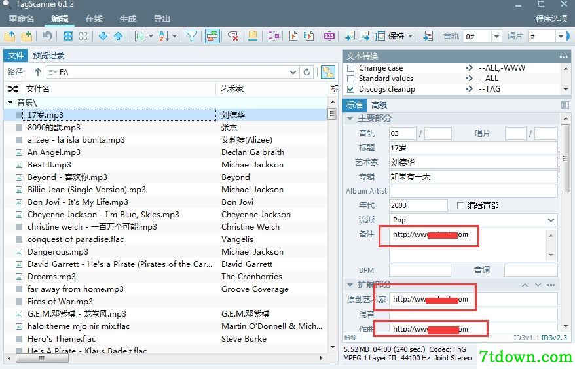Click the 年代 field showing 2003
The image size is (575, 369).
(418, 205)
